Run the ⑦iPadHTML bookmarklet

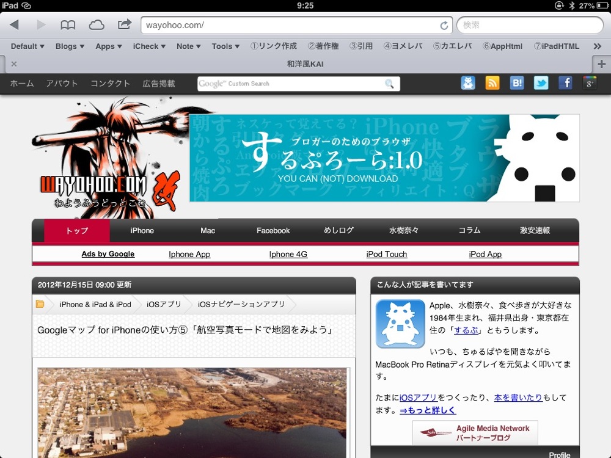coord(556,46)
